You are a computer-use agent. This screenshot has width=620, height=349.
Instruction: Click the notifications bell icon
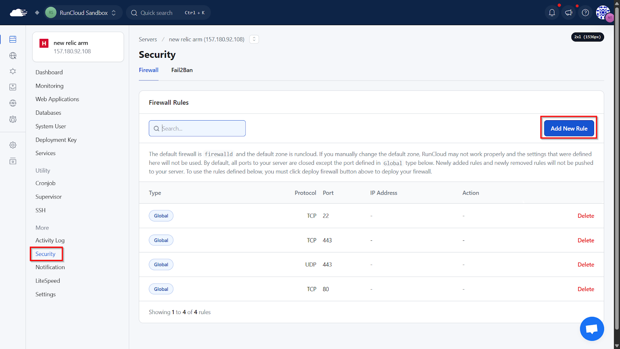[x=552, y=13]
